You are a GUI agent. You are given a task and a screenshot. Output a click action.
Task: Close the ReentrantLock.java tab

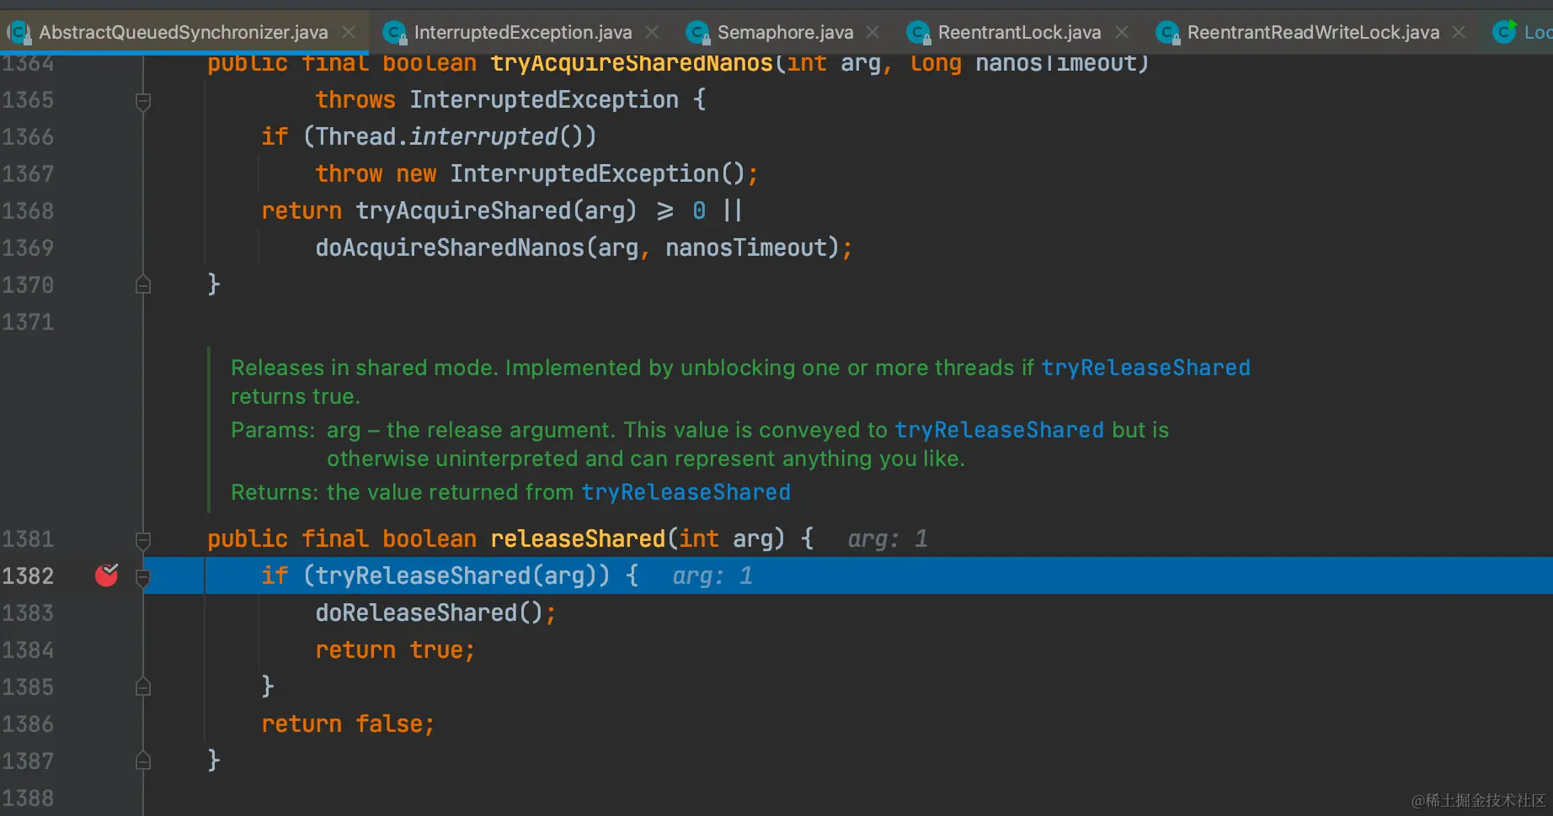(x=1122, y=32)
